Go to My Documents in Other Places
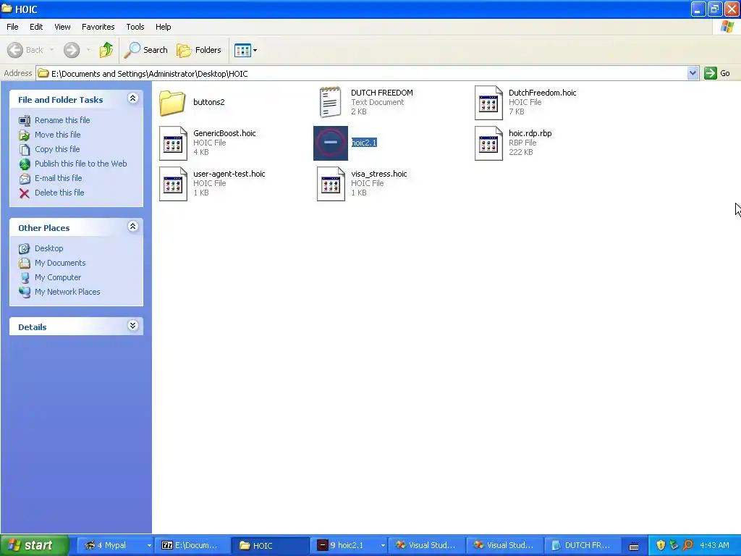Screen dimensions: 741x556 click(60, 263)
